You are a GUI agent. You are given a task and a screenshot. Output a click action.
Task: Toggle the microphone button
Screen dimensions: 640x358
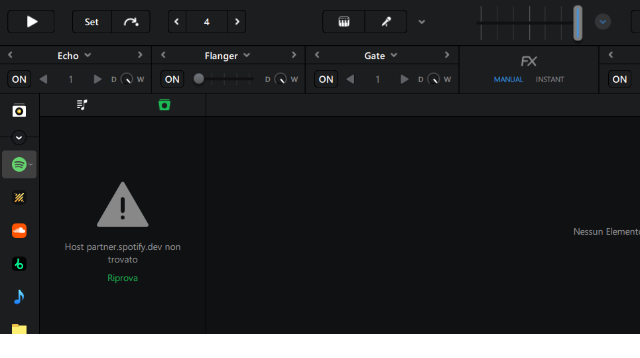click(386, 22)
